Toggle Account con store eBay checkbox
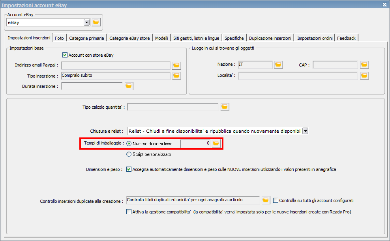The height and width of the screenshot is (241, 390). tap(65, 55)
